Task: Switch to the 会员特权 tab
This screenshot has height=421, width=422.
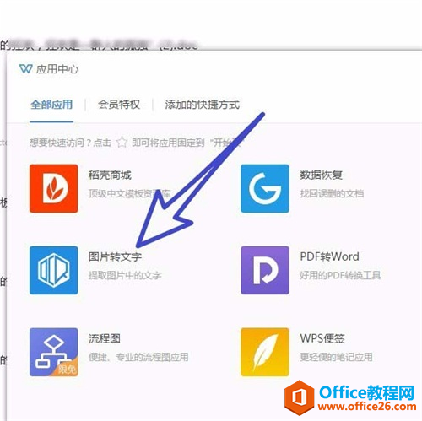Action: coord(119,105)
